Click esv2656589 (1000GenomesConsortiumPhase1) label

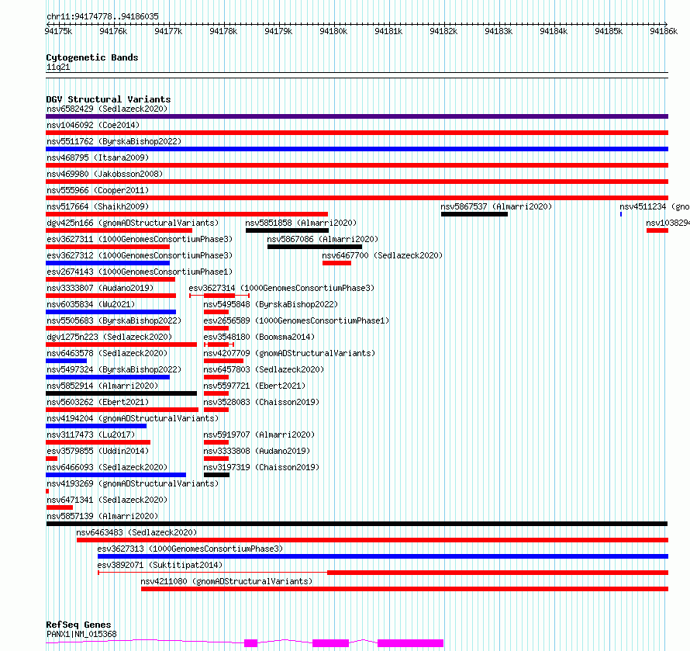pyautogui.click(x=296, y=320)
